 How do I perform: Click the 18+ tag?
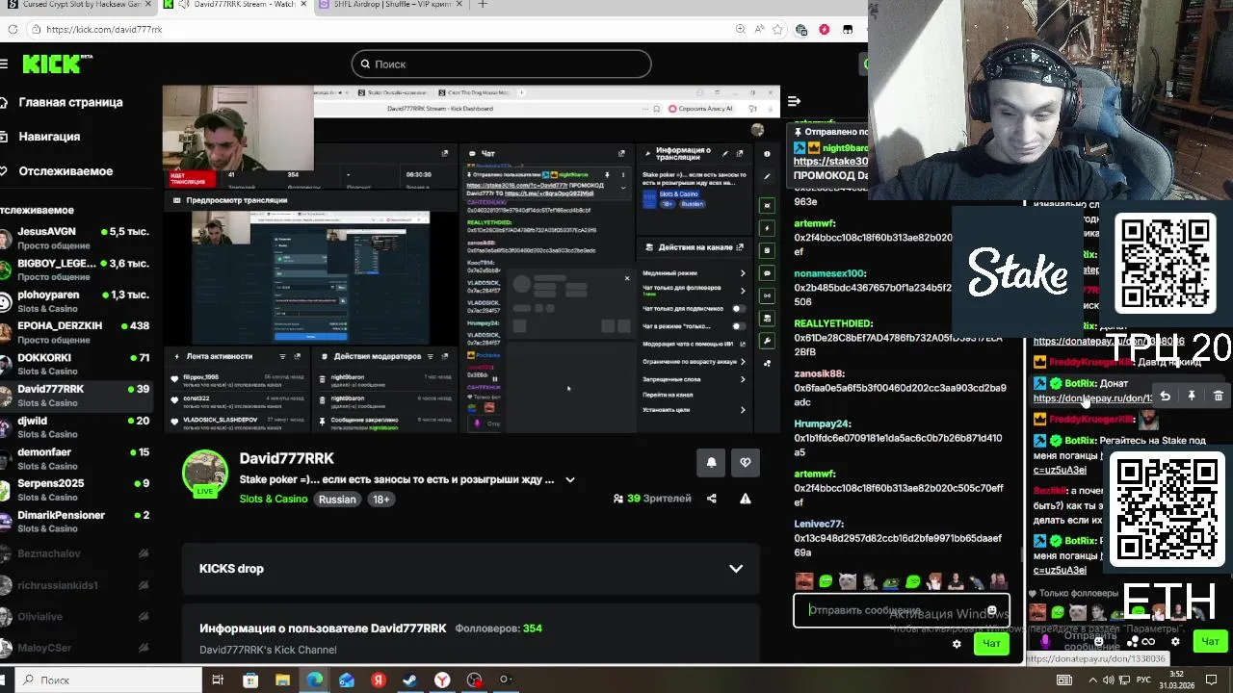[x=381, y=499]
